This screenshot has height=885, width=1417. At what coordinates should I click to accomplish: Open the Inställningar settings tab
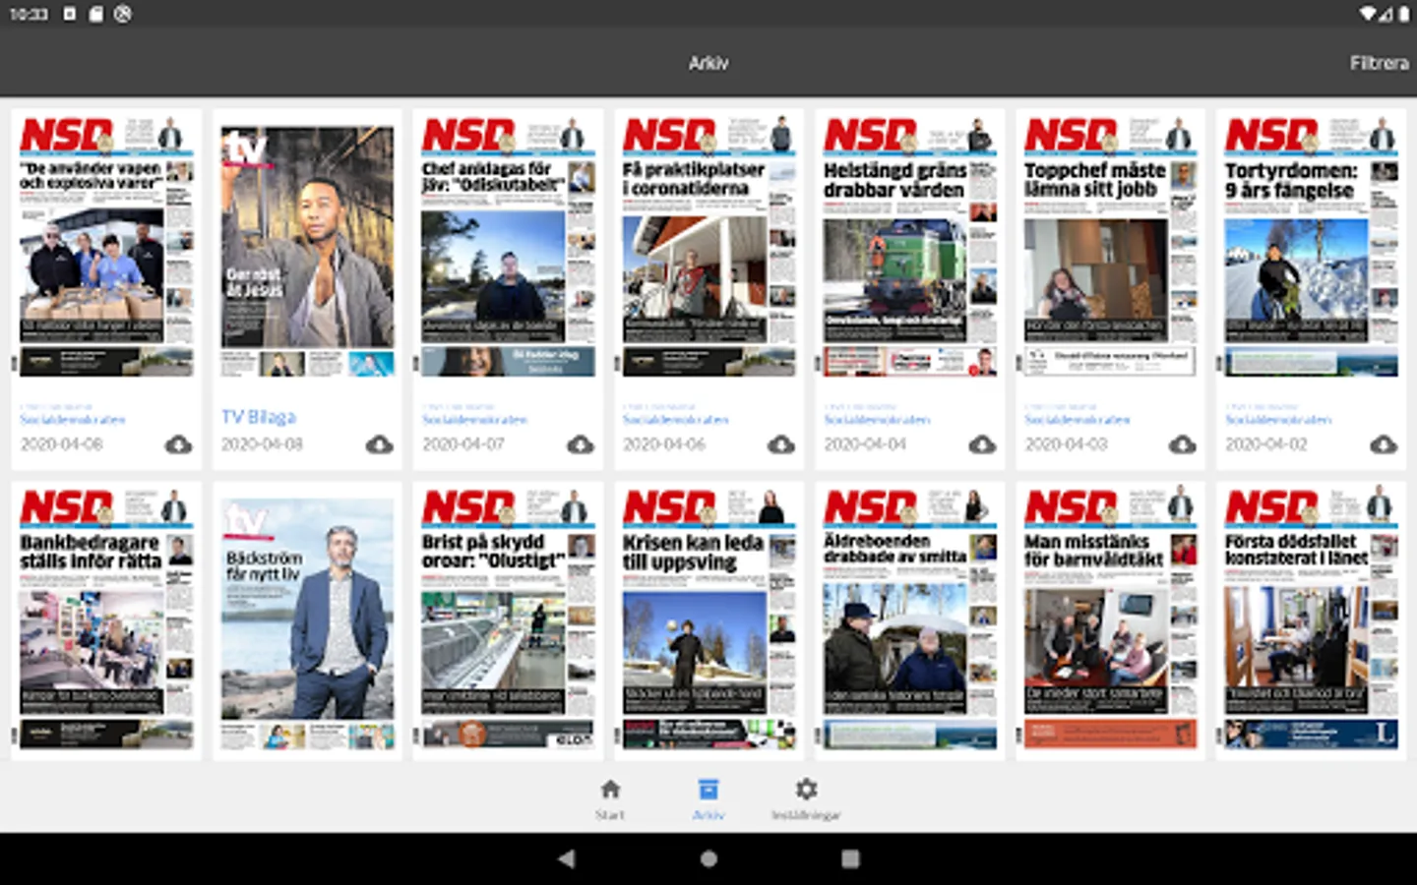click(x=806, y=799)
